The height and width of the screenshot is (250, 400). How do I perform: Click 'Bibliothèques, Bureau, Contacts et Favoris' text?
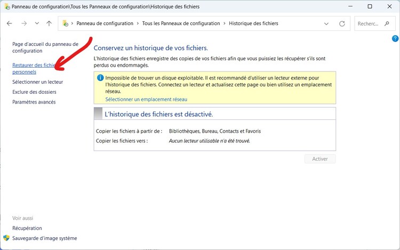[x=215, y=131]
